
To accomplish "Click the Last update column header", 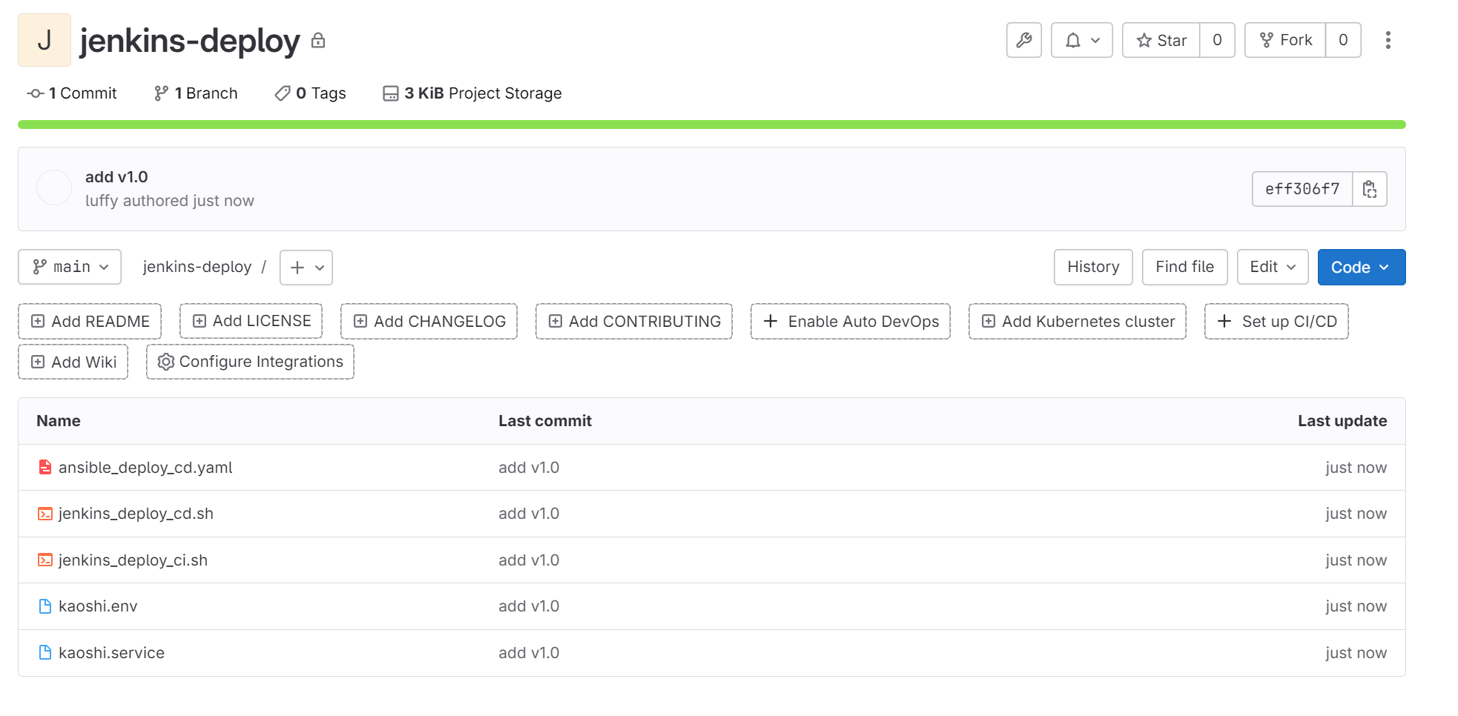I will (x=1342, y=421).
